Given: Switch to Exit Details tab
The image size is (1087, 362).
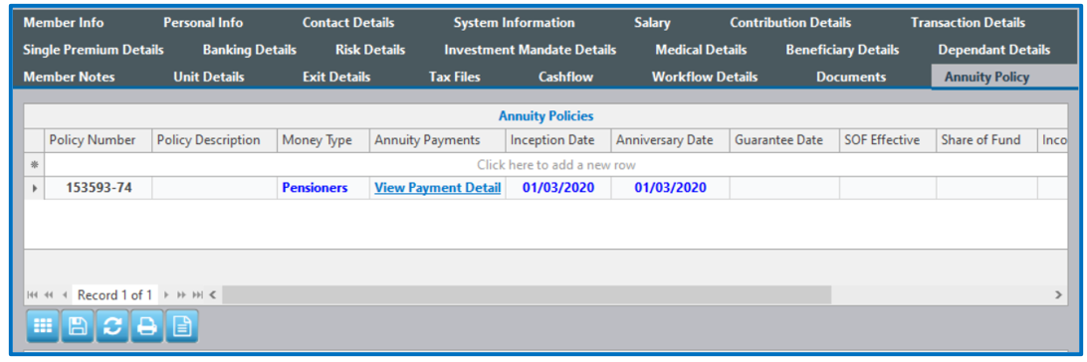Looking at the screenshot, I should tap(336, 77).
